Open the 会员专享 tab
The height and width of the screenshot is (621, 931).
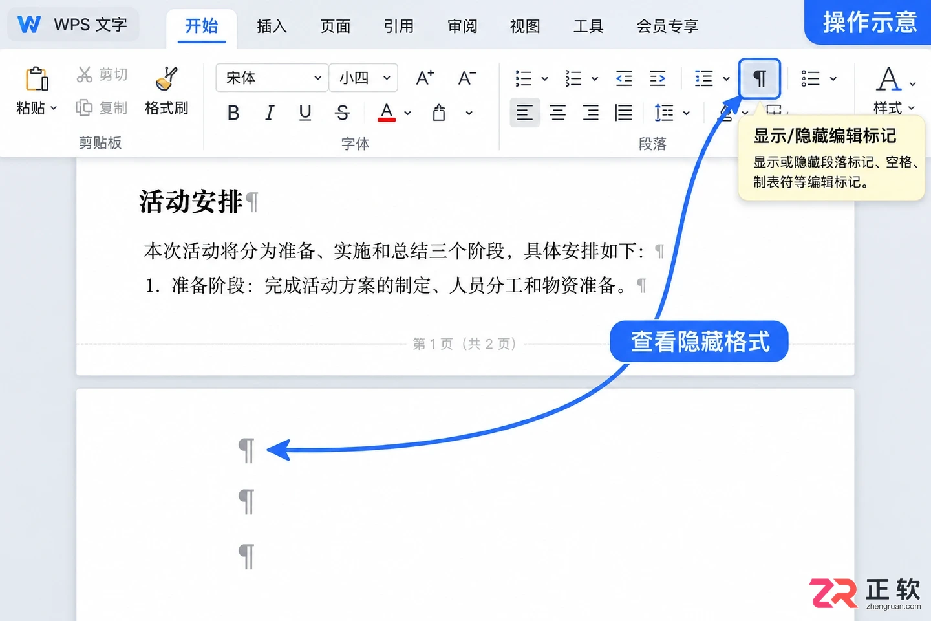coord(667,26)
